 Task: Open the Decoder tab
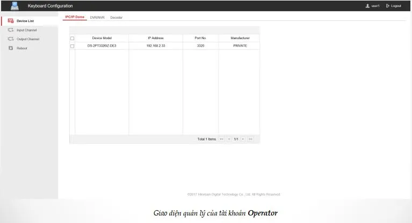click(x=116, y=18)
